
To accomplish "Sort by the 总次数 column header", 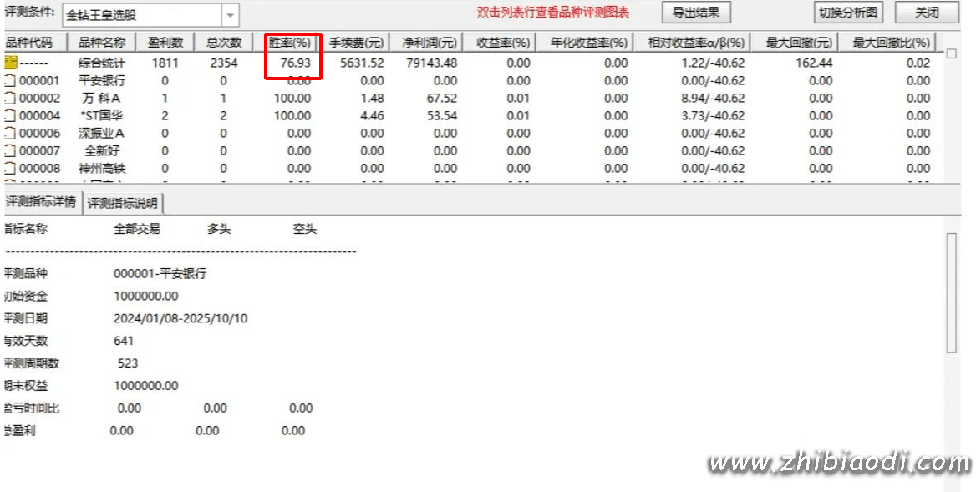I will [223, 43].
